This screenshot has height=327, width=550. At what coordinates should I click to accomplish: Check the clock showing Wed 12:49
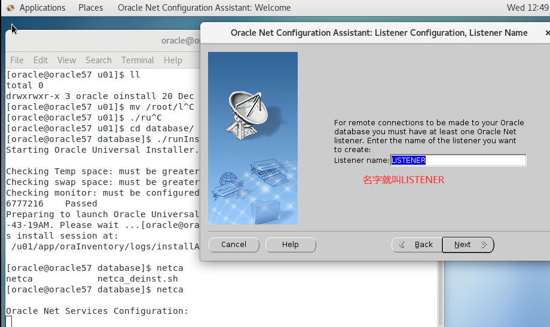point(527,8)
